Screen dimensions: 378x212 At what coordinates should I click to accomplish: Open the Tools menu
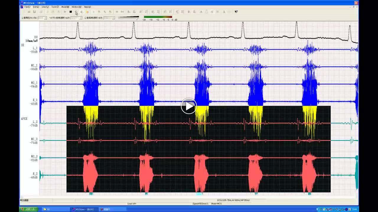coord(55,7)
